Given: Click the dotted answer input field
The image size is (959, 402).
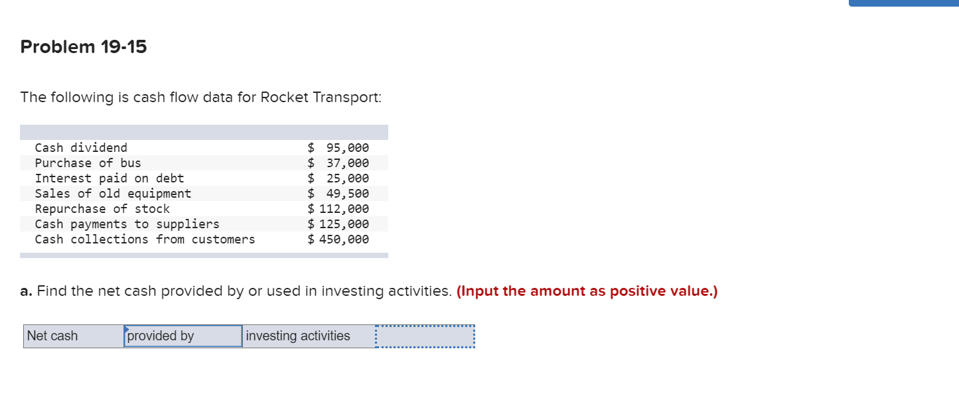Looking at the screenshot, I should pyautogui.click(x=425, y=336).
